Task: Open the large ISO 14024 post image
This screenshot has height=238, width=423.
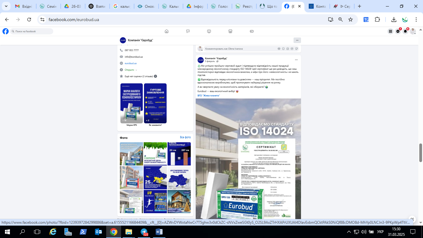Action: (248, 159)
